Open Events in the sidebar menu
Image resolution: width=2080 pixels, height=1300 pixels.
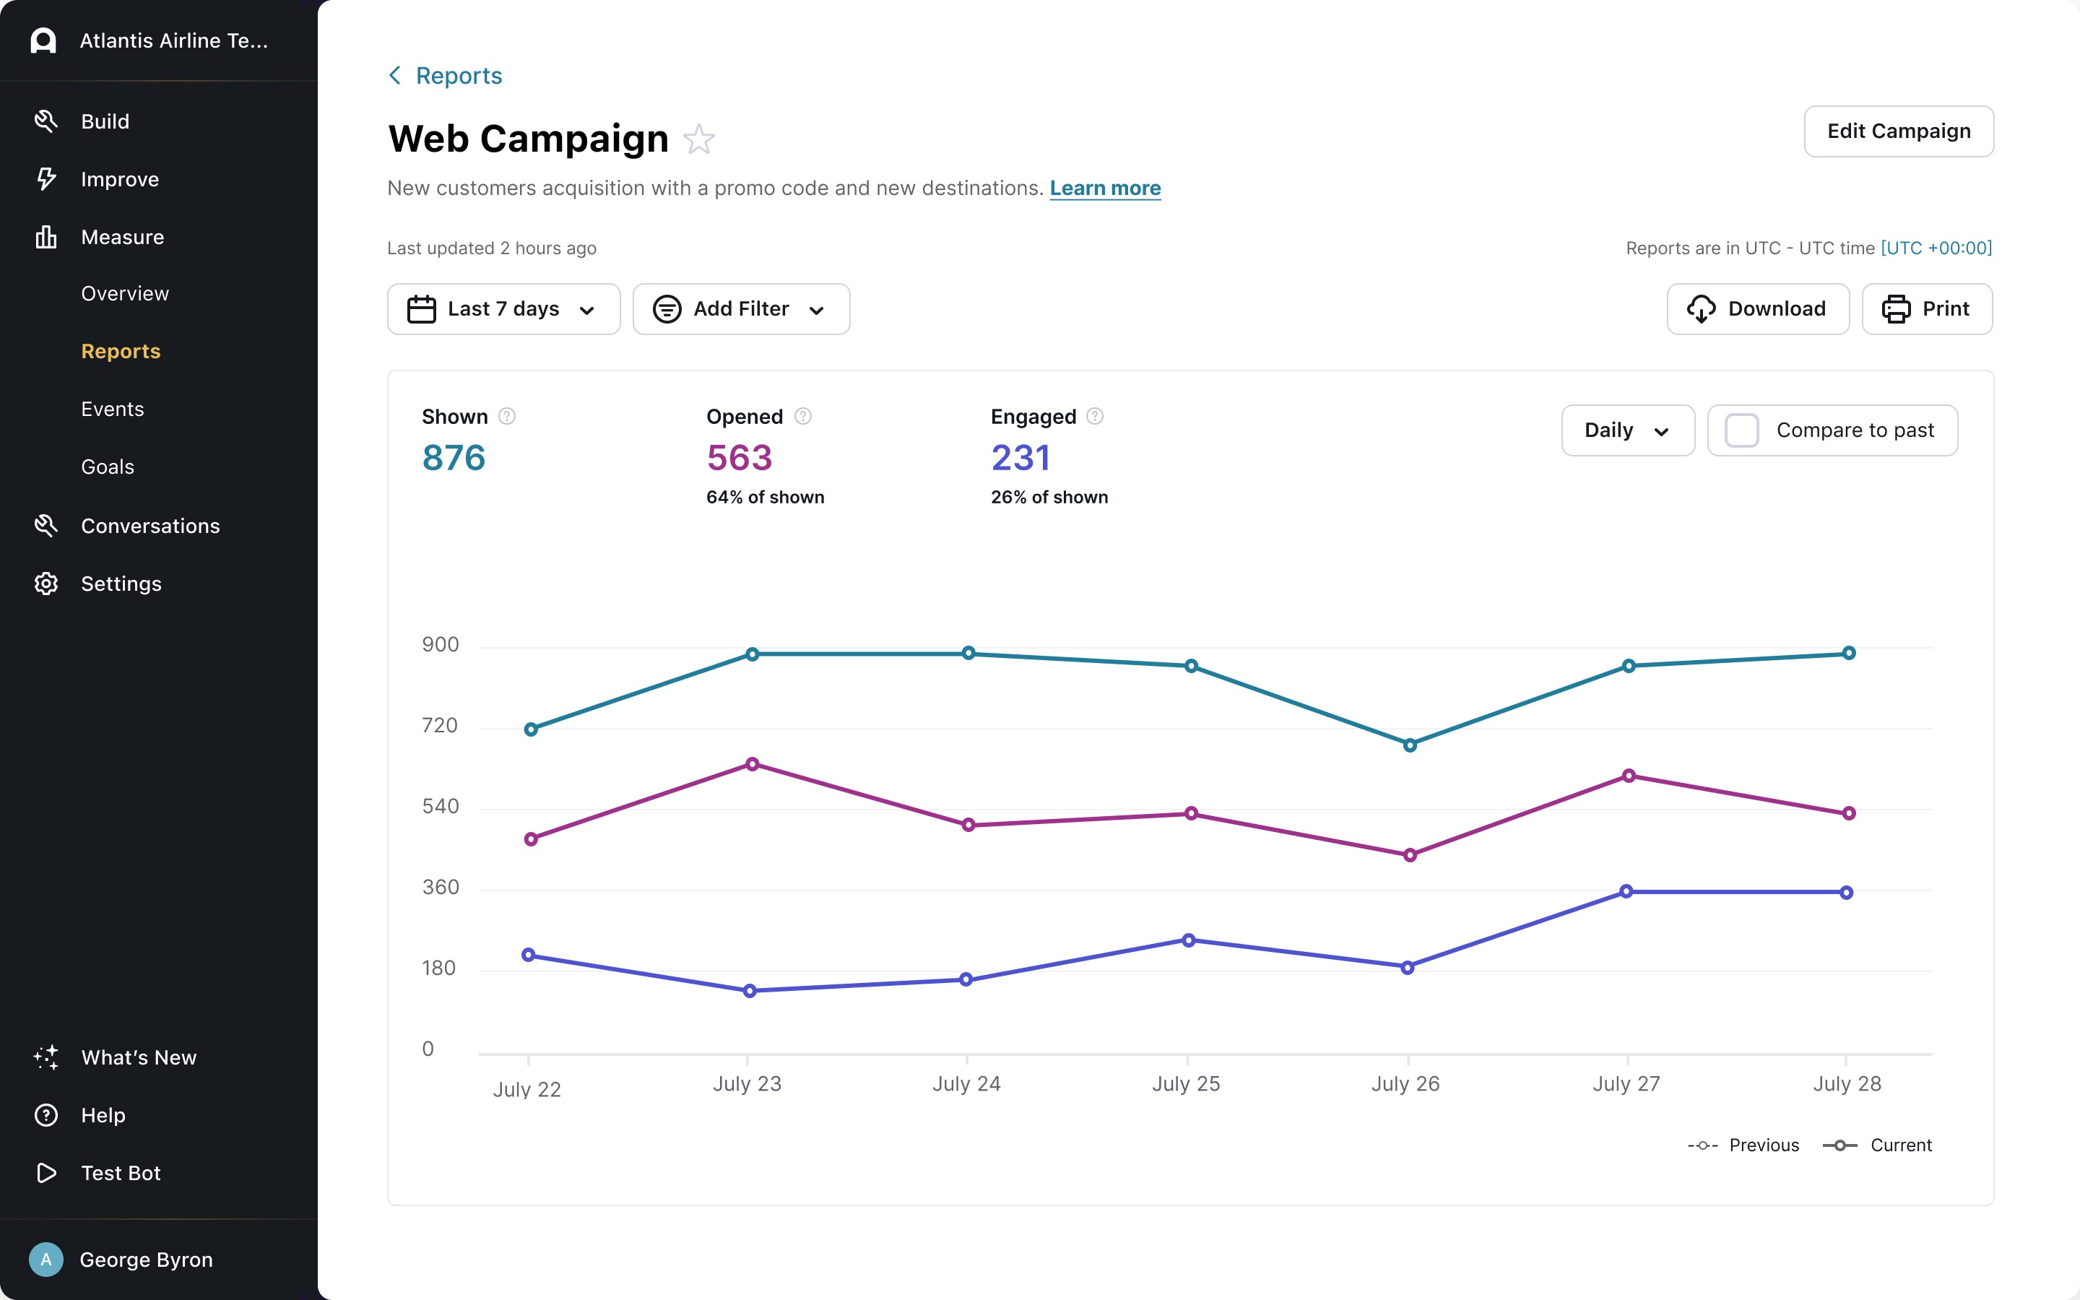[x=113, y=409]
